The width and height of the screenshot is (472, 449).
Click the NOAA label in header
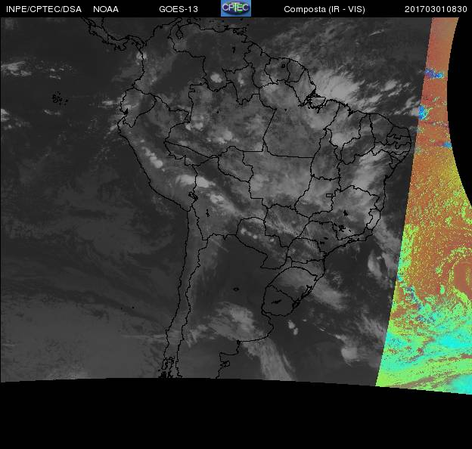pyautogui.click(x=106, y=9)
